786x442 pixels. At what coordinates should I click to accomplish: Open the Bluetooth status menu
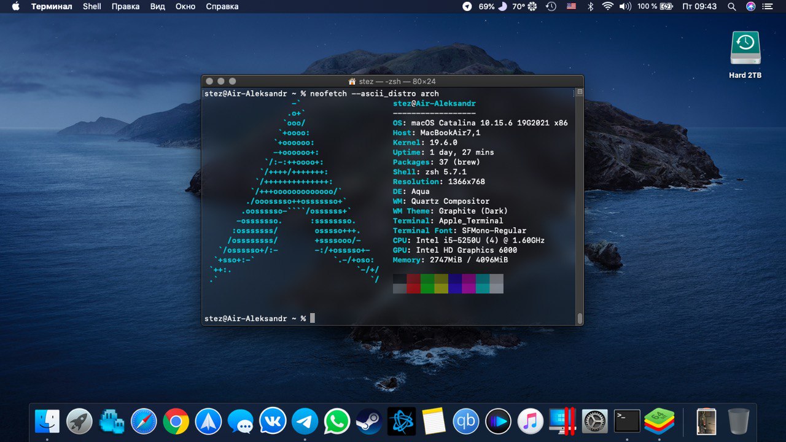[x=591, y=6]
